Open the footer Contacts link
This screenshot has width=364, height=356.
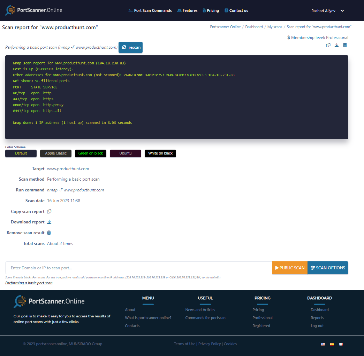[x=132, y=326]
